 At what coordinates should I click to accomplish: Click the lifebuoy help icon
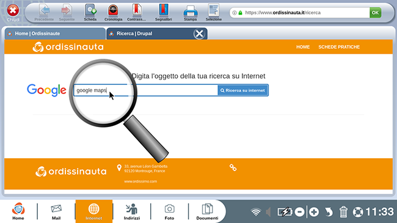pyautogui.click(x=358, y=212)
